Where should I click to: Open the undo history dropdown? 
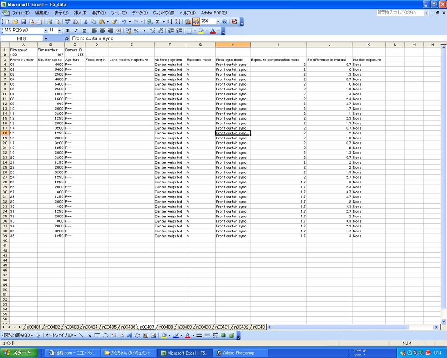(130, 22)
